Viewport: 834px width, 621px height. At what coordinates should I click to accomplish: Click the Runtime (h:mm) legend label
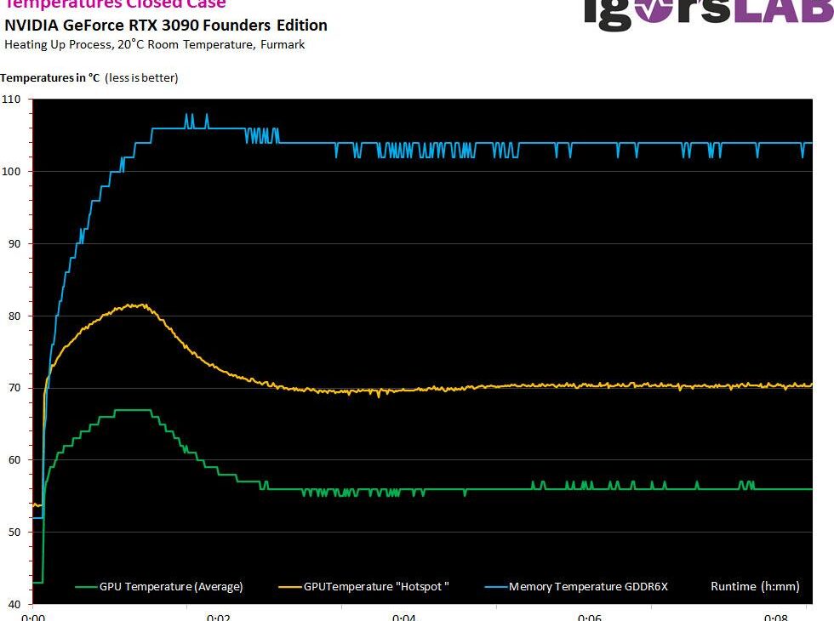pyautogui.click(x=755, y=586)
